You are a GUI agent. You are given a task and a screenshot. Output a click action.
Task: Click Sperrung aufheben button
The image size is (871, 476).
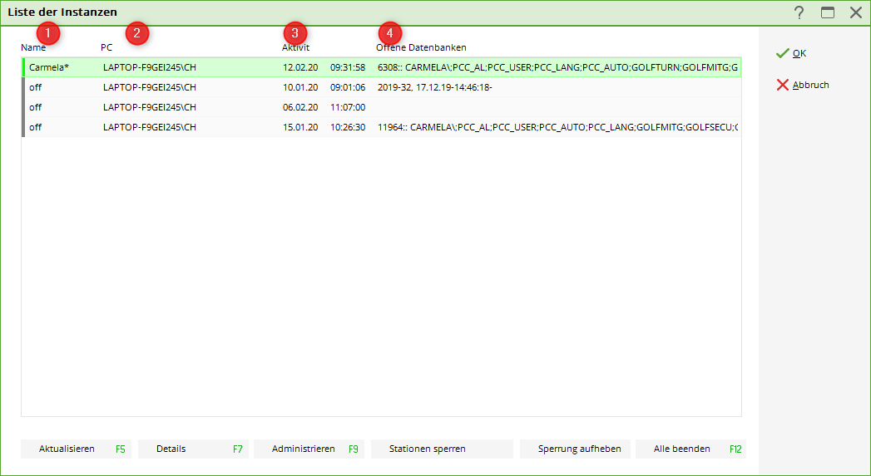[x=575, y=449]
